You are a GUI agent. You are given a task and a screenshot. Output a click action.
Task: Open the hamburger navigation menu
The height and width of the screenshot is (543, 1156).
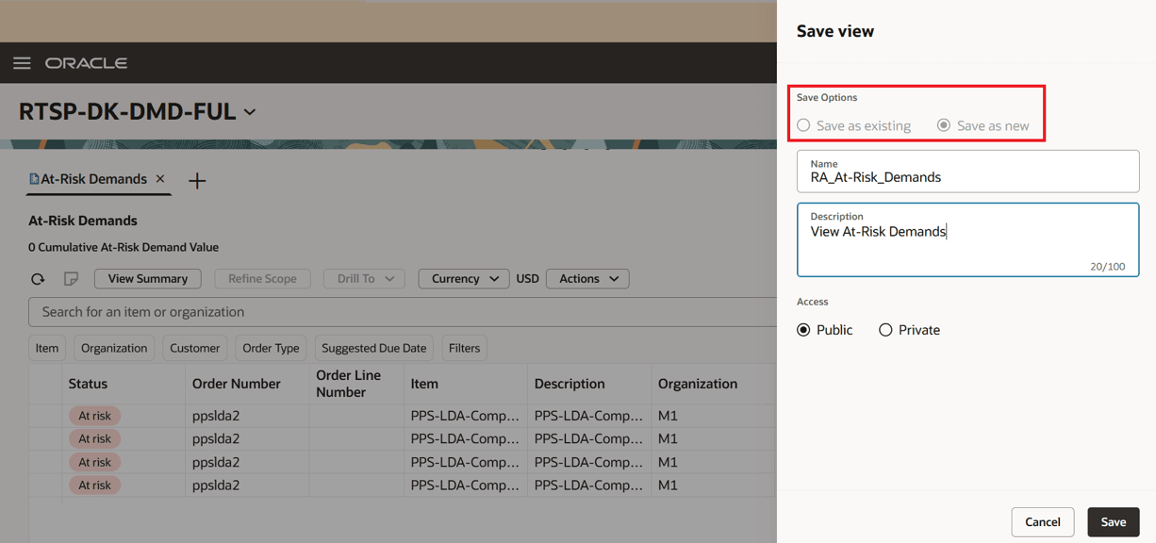click(x=22, y=63)
